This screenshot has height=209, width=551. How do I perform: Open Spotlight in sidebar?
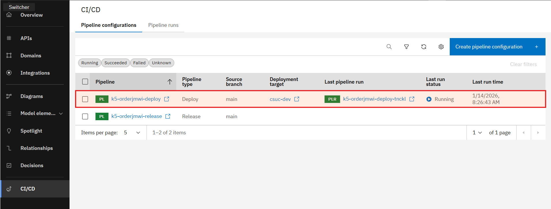31,131
